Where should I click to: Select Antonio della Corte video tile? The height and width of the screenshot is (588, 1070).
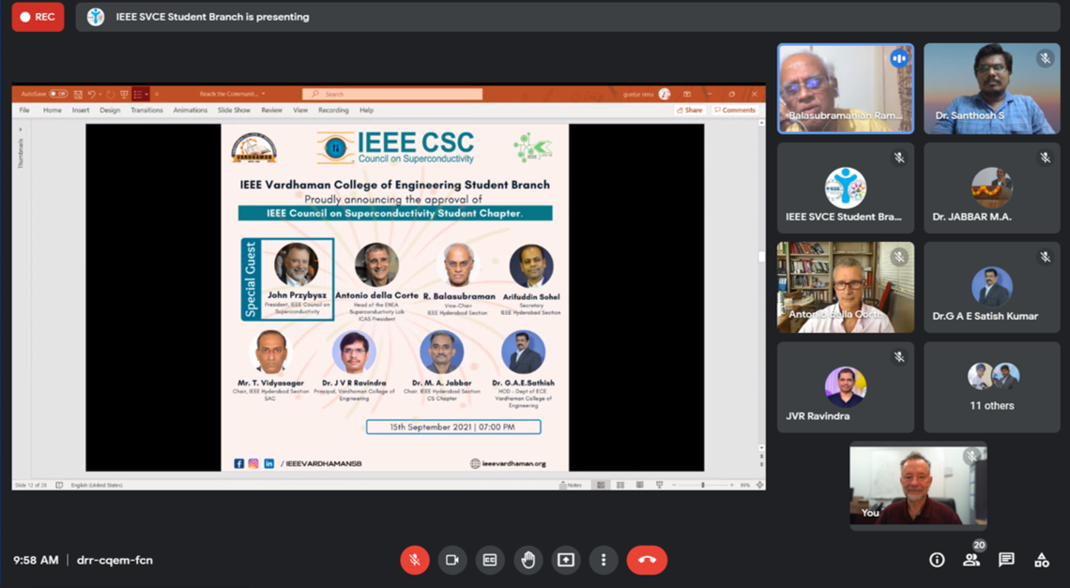846,287
